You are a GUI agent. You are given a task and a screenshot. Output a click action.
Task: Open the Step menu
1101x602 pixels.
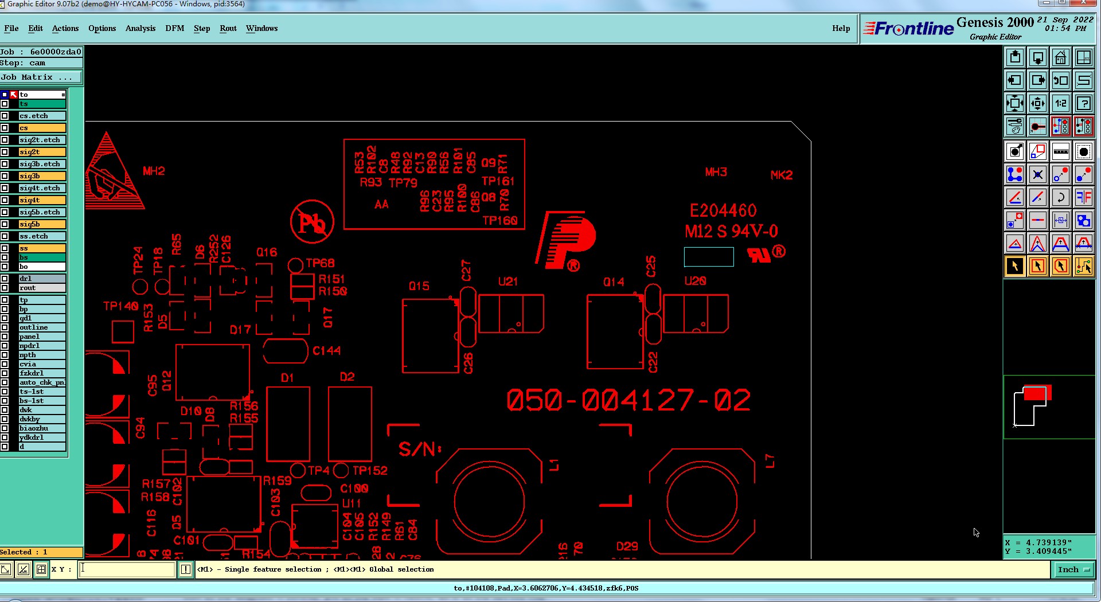(x=202, y=28)
